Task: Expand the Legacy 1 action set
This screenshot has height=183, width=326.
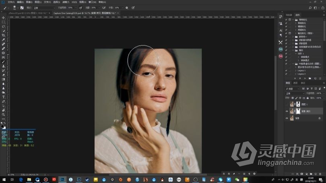Action: [x=295, y=70]
